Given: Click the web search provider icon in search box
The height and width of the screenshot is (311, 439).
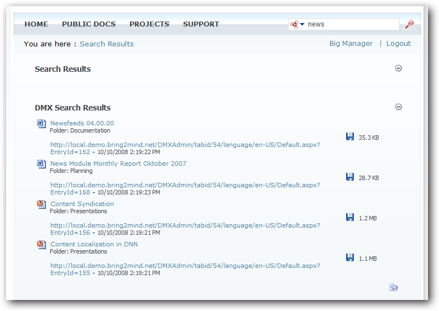Looking at the screenshot, I should 294,24.
